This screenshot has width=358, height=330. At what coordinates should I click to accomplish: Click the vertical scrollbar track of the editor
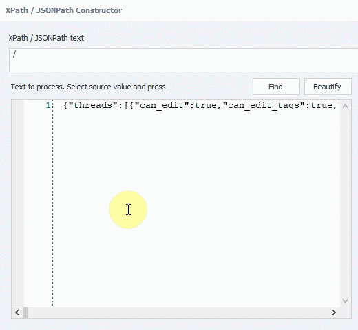click(346, 203)
